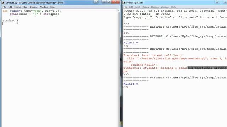Open the Run menu in editor window
The width and height of the screenshot is (227, 127).
[25, 7]
